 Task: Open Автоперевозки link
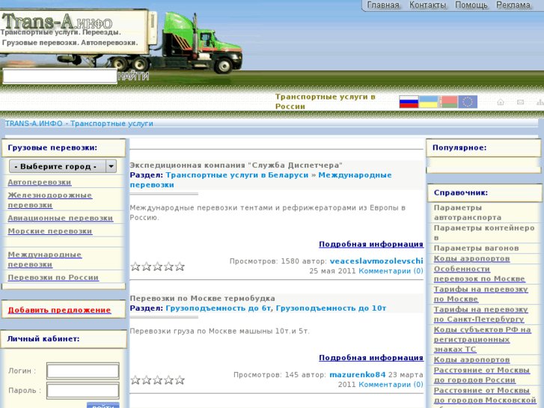tap(40, 183)
